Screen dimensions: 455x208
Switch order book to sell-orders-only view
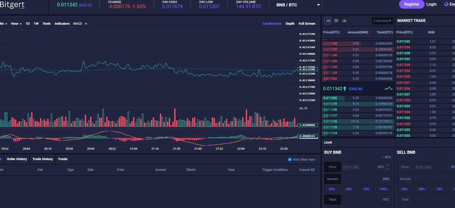(x=344, y=21)
